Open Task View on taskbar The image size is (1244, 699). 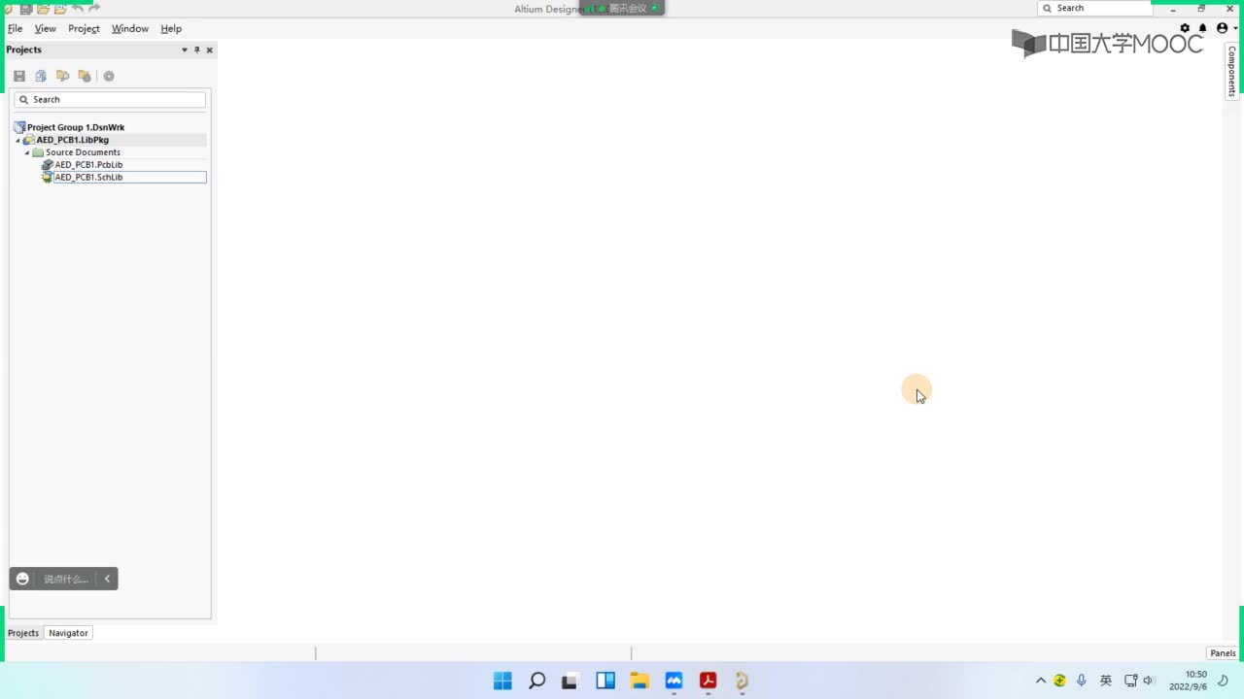click(570, 681)
